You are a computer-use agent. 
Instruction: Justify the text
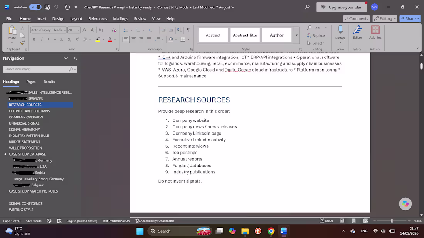[149, 39]
